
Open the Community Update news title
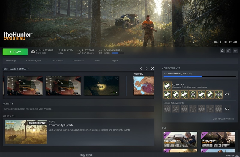tap(61, 125)
